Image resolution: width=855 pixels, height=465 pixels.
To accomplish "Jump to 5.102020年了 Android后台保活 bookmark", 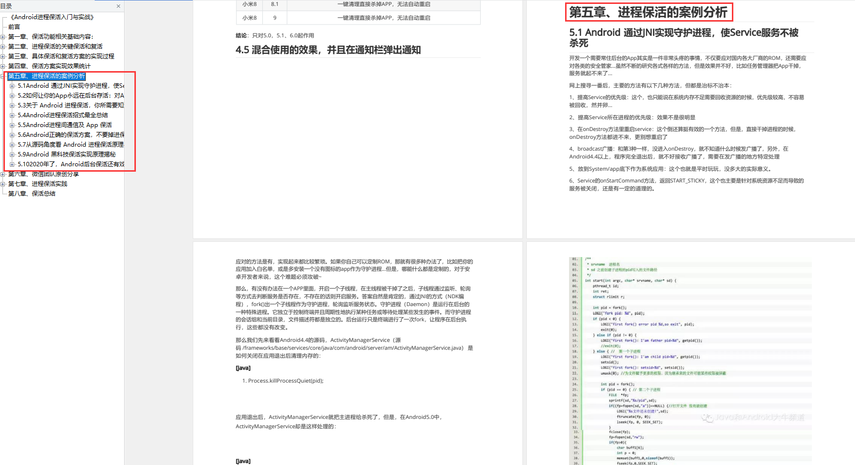I will [x=71, y=164].
